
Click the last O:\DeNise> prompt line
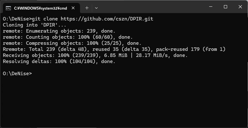click(x=17, y=74)
